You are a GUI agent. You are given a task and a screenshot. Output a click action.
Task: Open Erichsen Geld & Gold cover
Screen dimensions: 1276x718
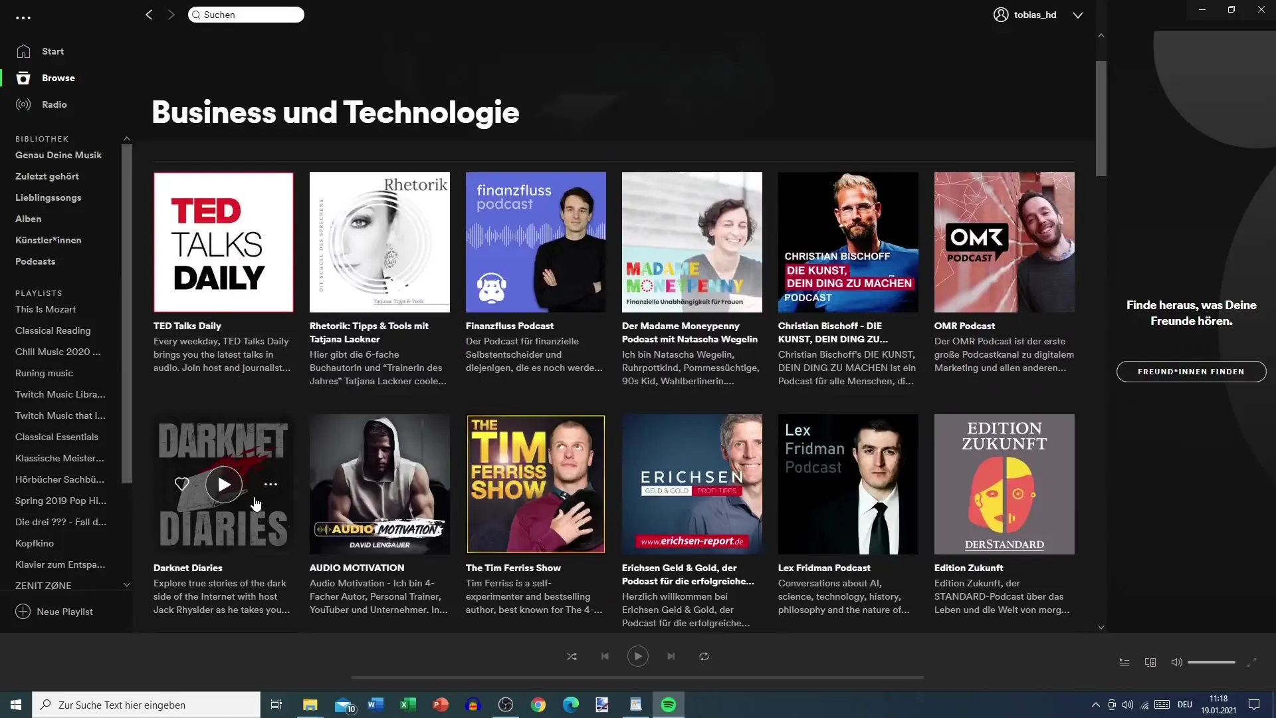pos(692,484)
